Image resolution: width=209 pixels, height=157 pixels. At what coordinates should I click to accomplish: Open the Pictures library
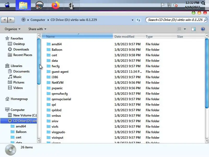(x=19, y=82)
